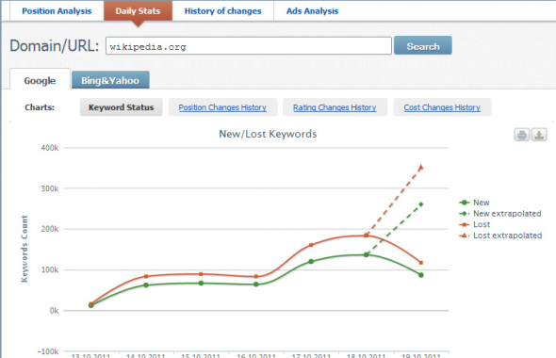This screenshot has height=358, width=556.
Task: Toggle Lost extrapolated series in legend
Action: [500, 236]
